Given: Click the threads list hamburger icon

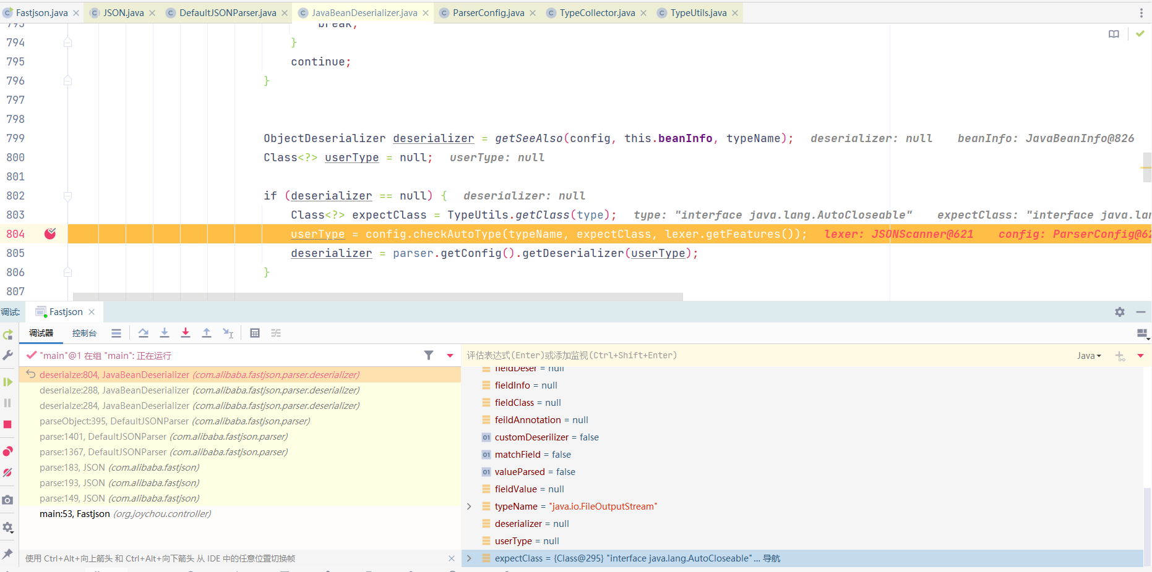Looking at the screenshot, I should tap(116, 333).
